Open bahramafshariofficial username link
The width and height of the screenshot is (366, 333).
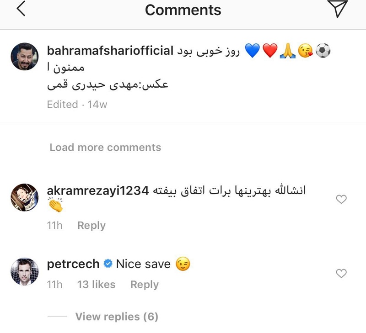pos(109,51)
